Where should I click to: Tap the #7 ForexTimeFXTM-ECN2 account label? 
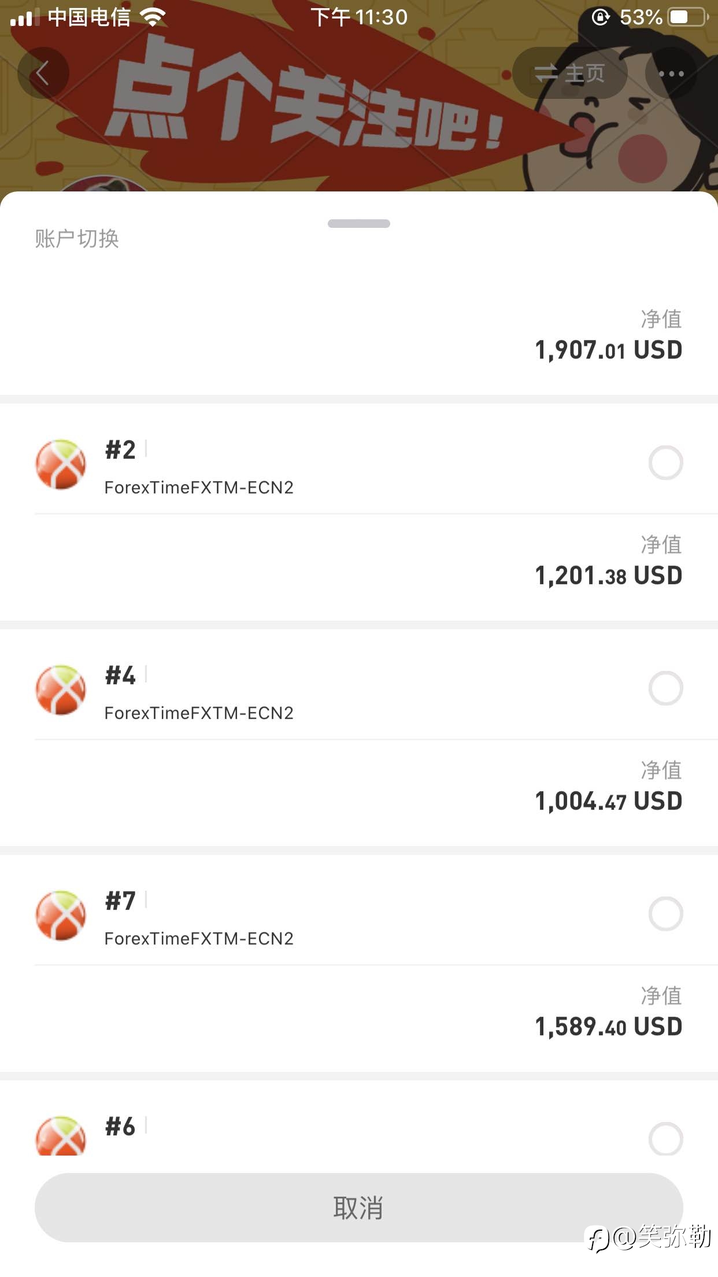199,918
